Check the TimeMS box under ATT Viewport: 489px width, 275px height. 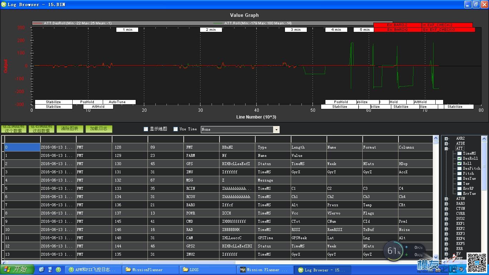coord(460,153)
